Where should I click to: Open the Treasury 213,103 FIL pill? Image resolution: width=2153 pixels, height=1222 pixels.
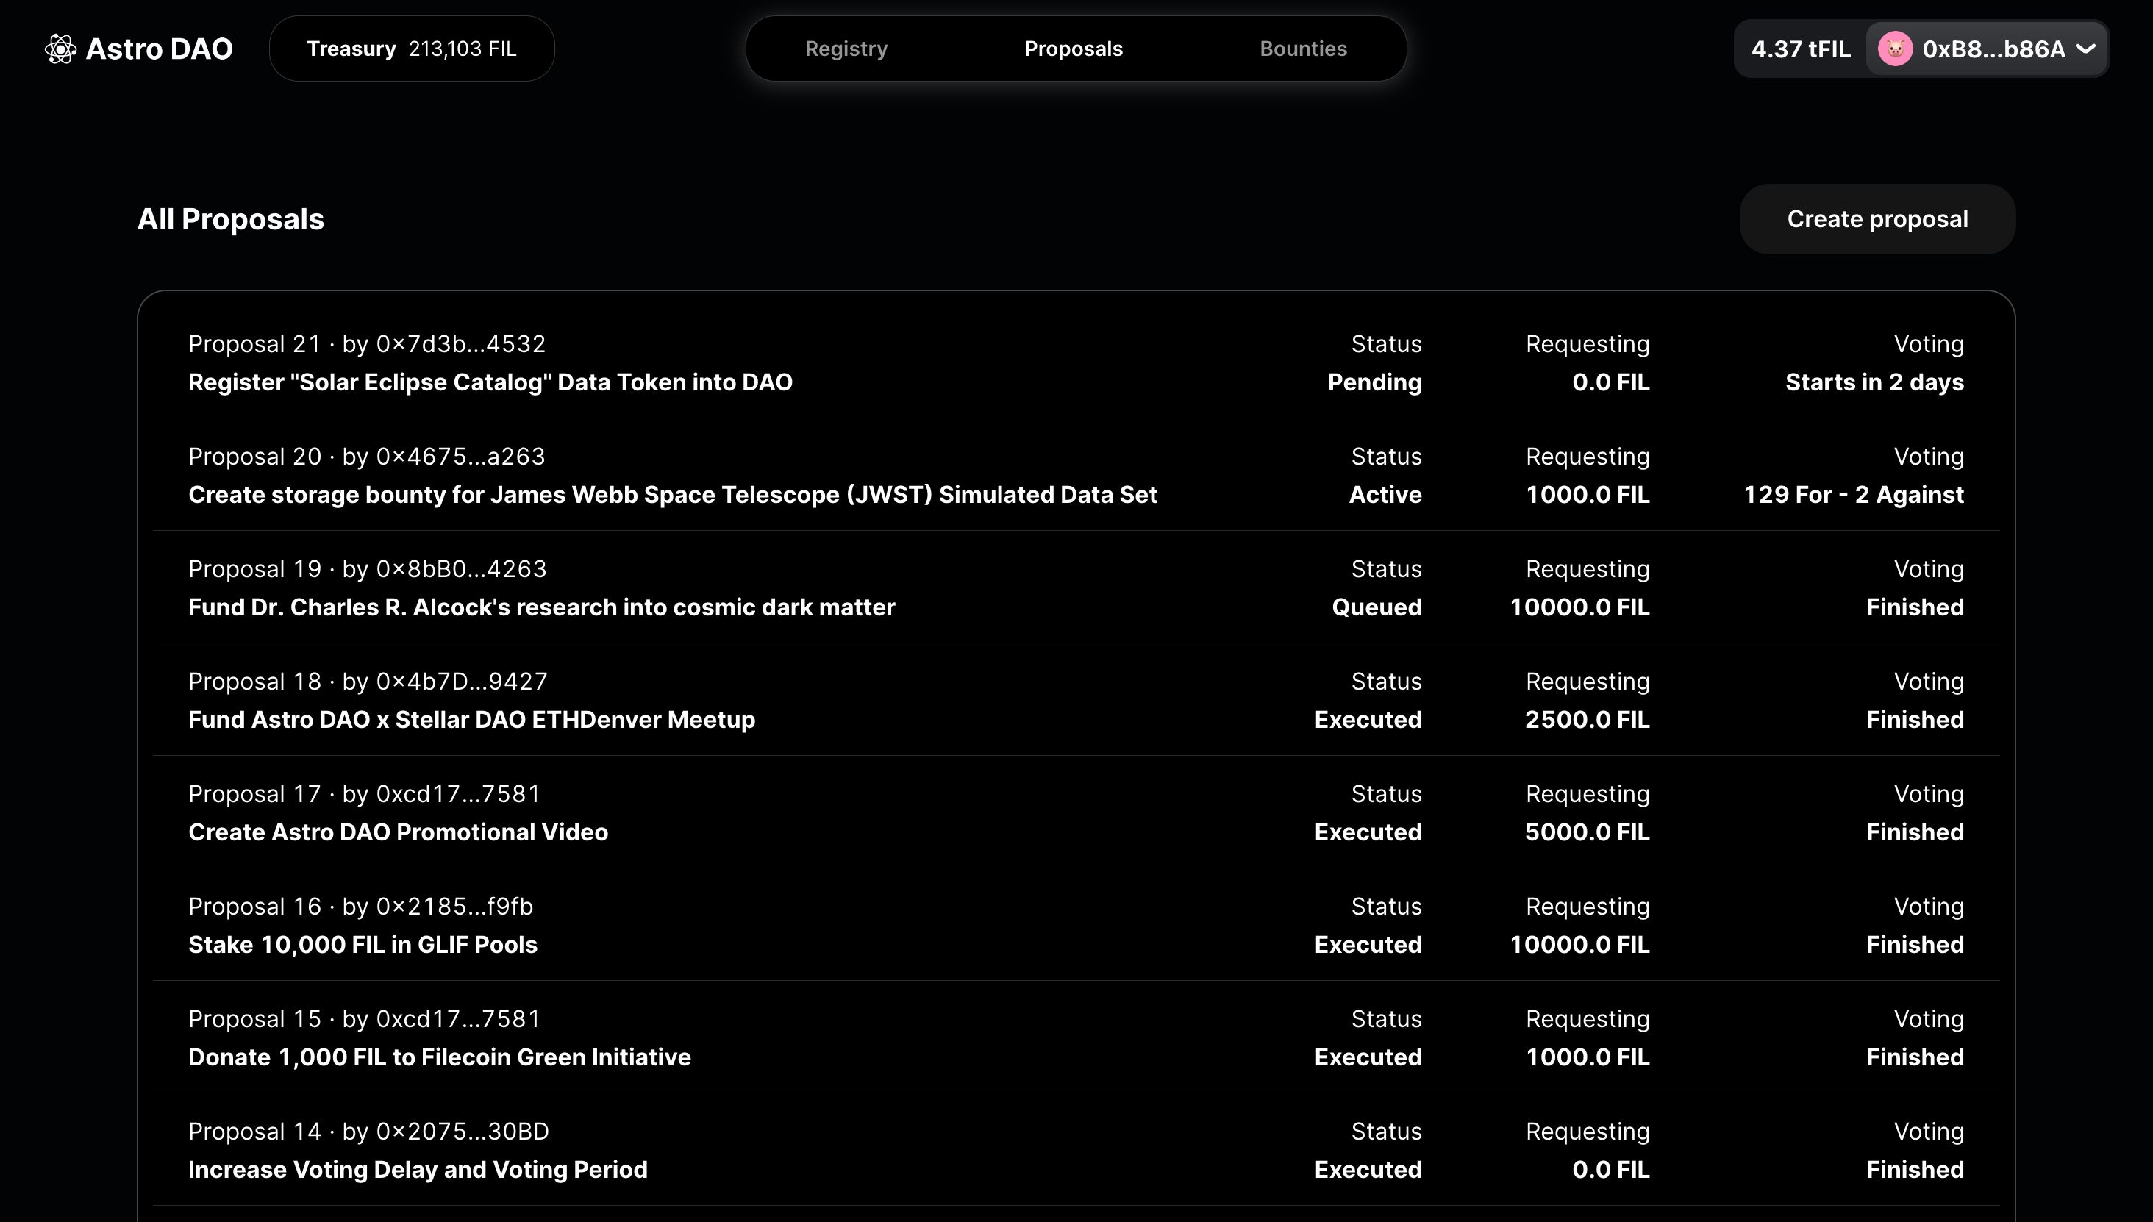(x=411, y=49)
